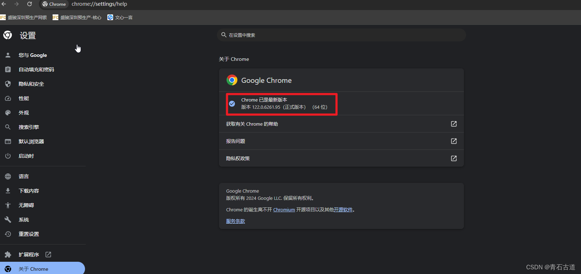Click the external link icon beside 扩展程序
This screenshot has width=581, height=274.
click(48, 255)
